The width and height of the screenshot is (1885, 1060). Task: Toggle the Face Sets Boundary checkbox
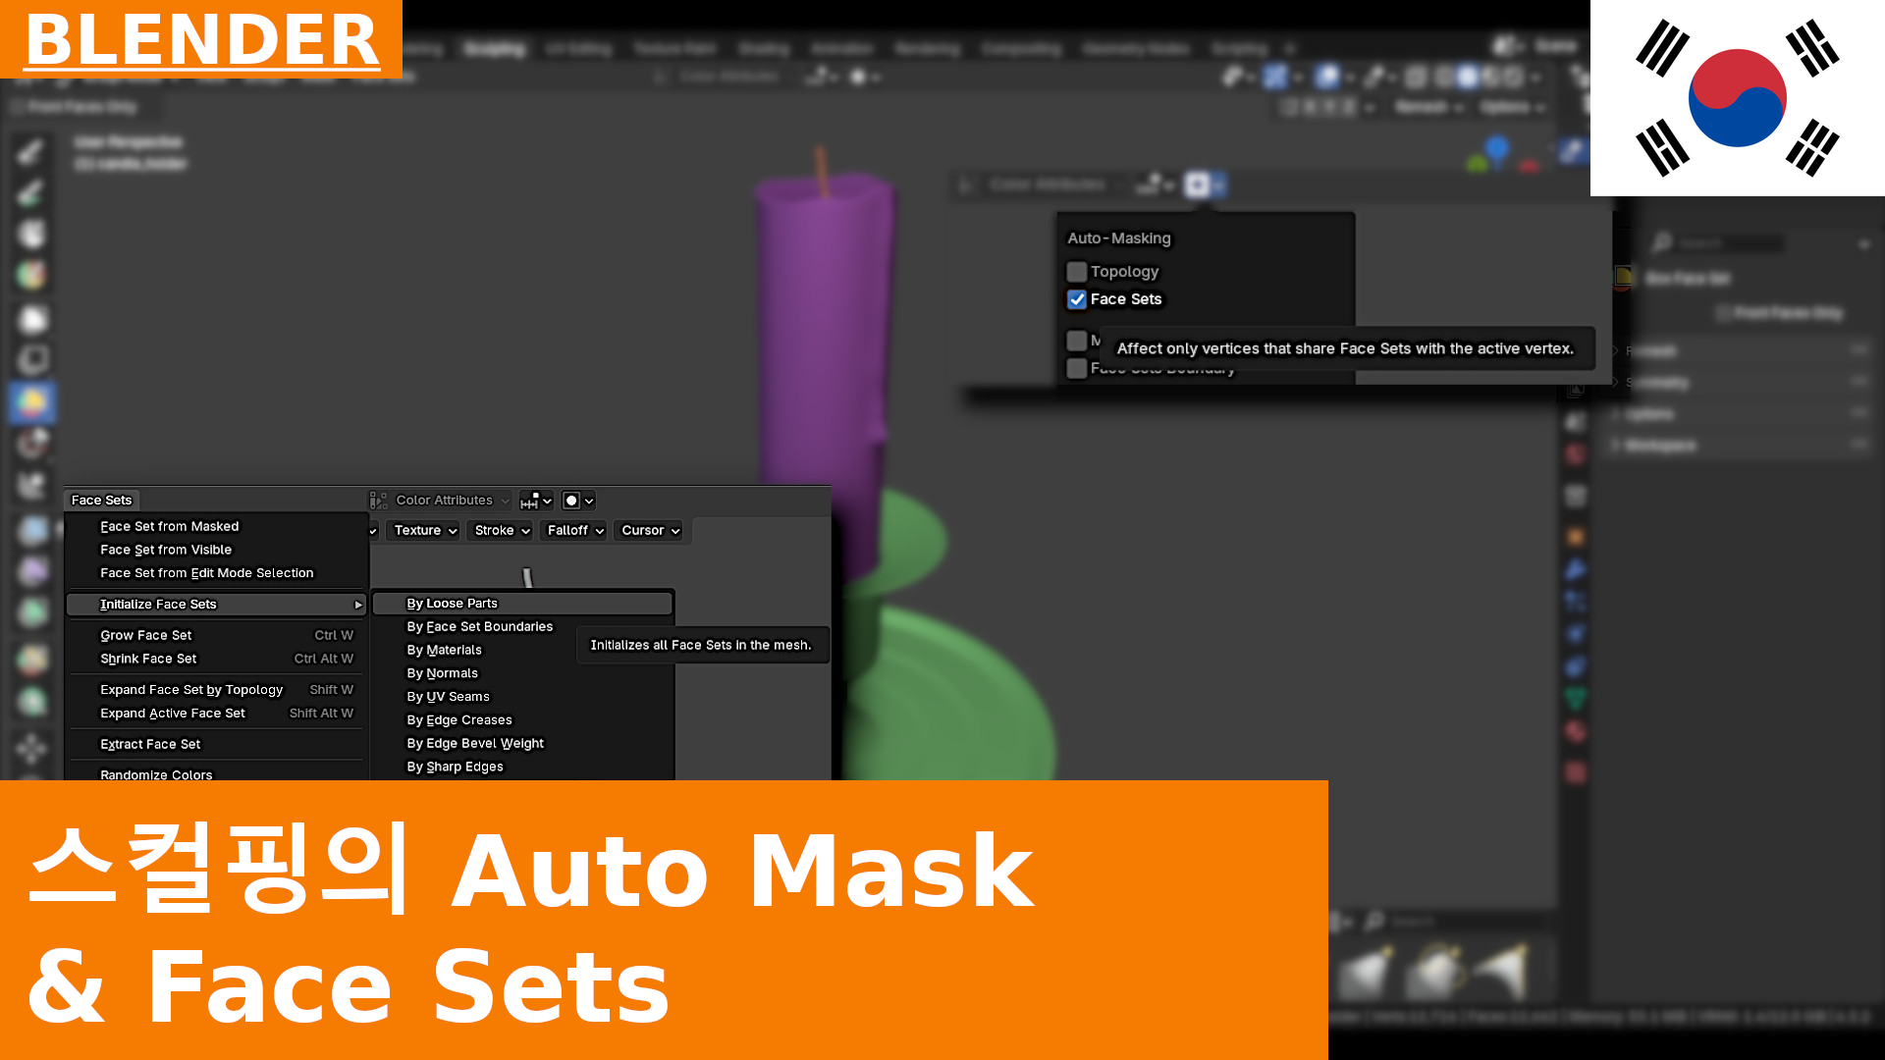click(x=1077, y=368)
